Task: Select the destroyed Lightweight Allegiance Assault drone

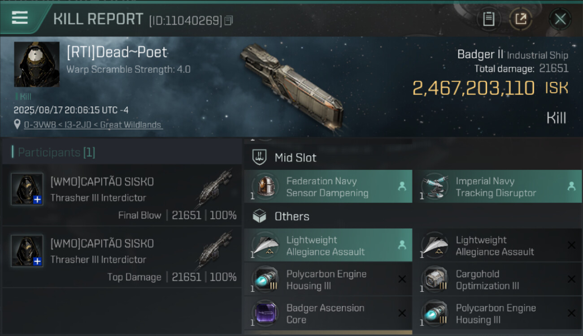Action: coord(497,246)
